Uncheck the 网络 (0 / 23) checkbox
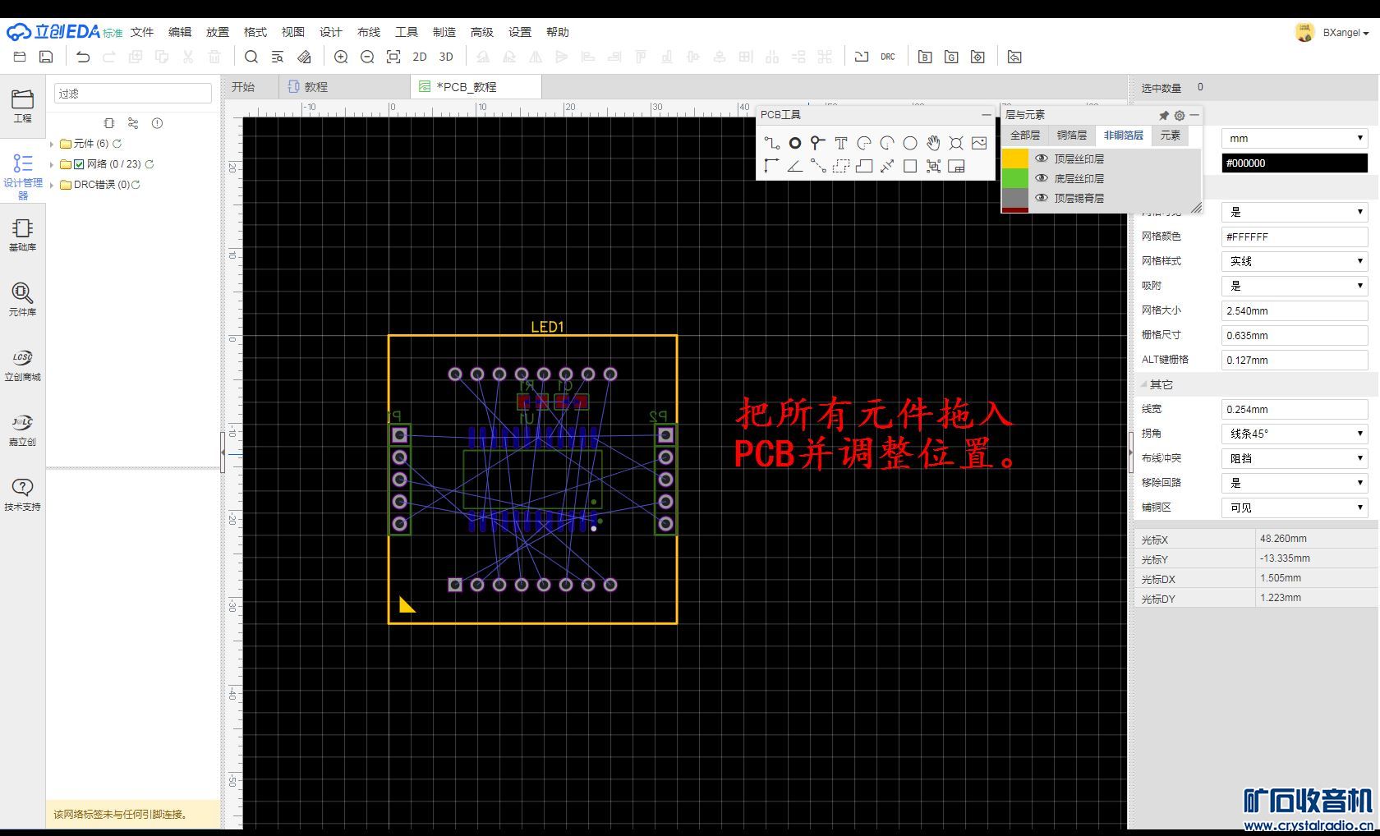This screenshot has width=1380, height=836. (x=79, y=164)
